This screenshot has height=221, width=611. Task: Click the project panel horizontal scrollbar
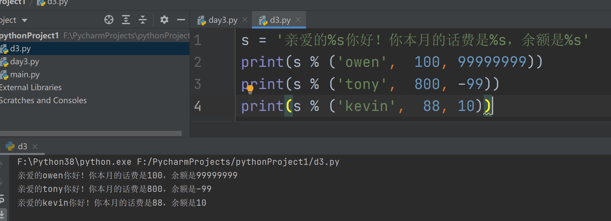(x=91, y=133)
